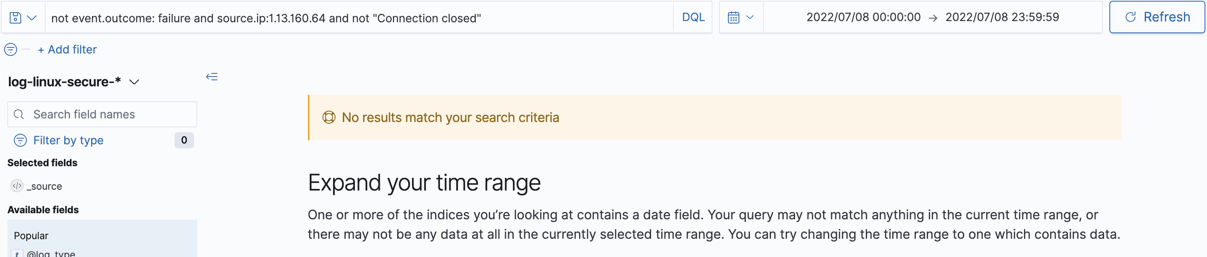This screenshot has width=1207, height=257.
Task: Click the Search field names input
Action: tap(102, 114)
